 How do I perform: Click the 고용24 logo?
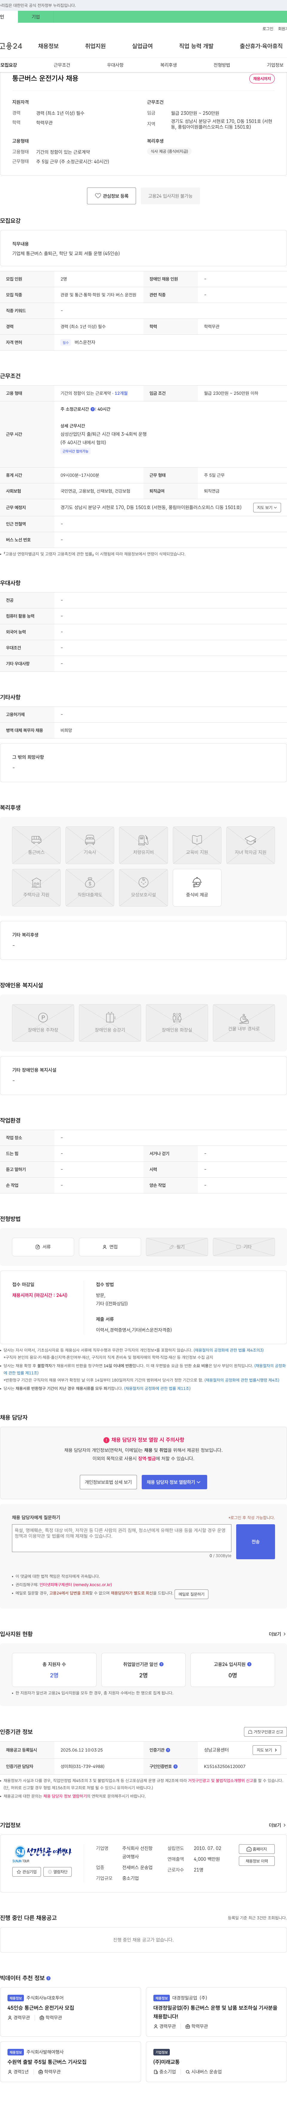point(11,46)
